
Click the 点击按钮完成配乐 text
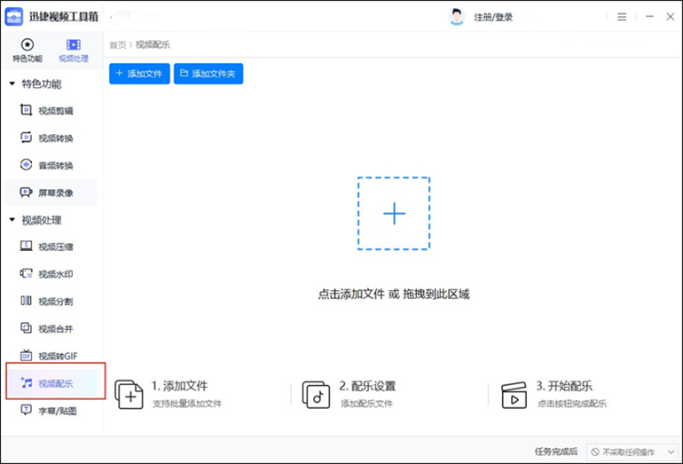tap(571, 404)
